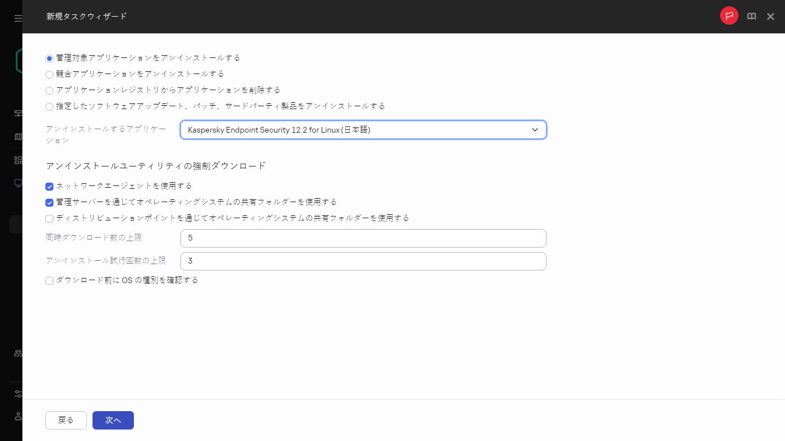Viewport: 785px width, 441px height.
Task: Uncheck ネットワークエージェントを使用する
Action: 49,186
